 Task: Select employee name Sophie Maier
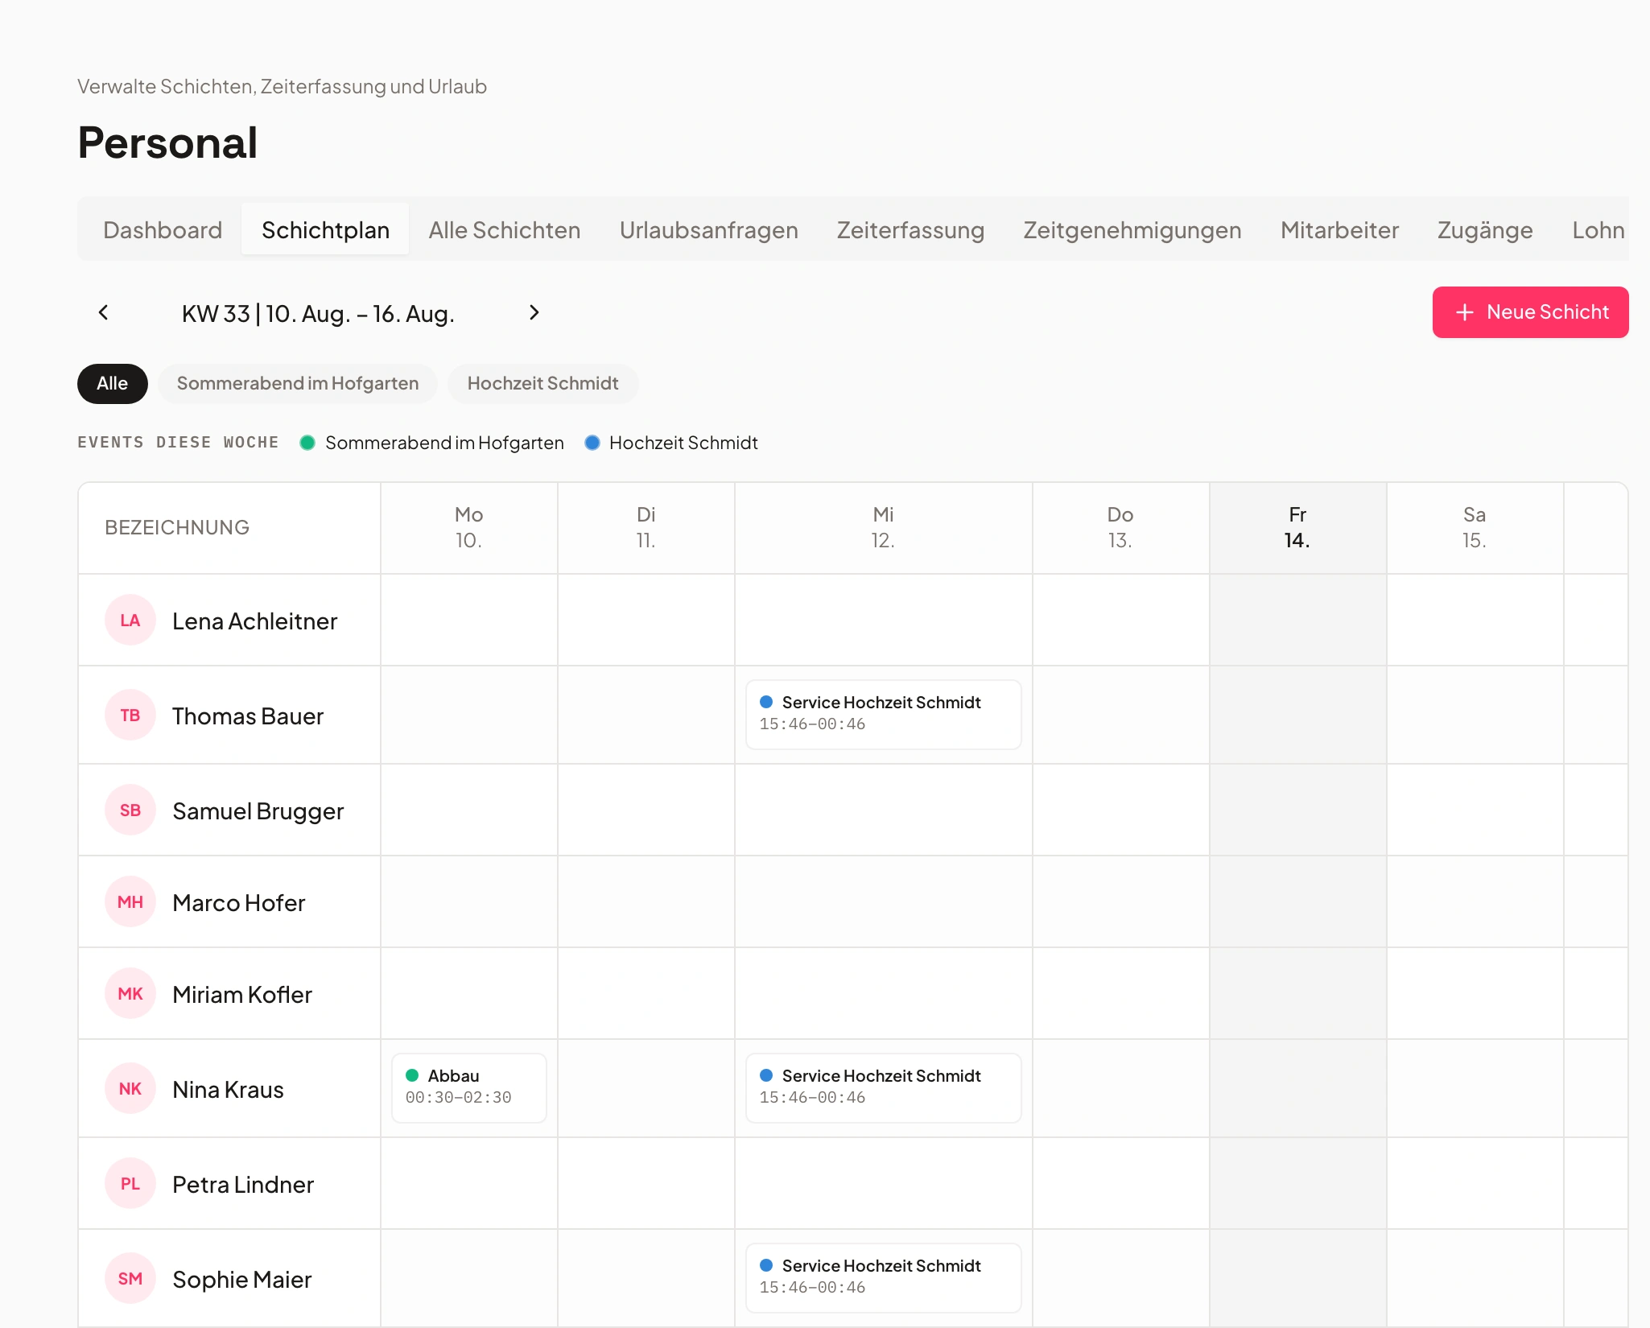242,1280
